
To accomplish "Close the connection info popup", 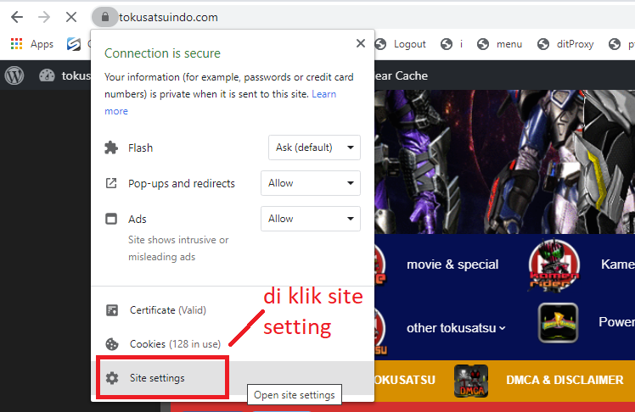I will point(361,43).
